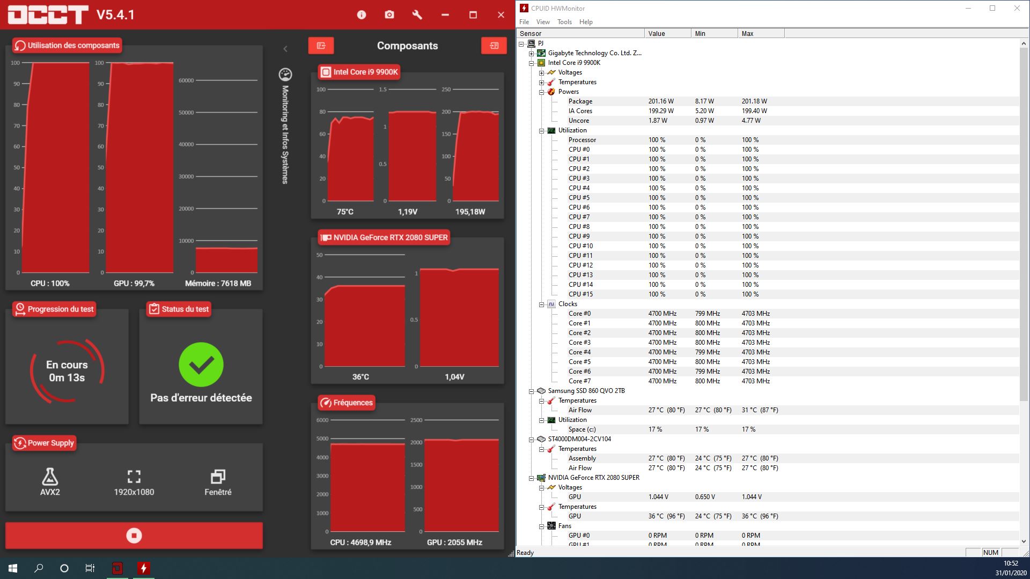Viewport: 1030px width, 579px height.
Task: Open OCCT settings wrench icon
Action: (x=417, y=15)
